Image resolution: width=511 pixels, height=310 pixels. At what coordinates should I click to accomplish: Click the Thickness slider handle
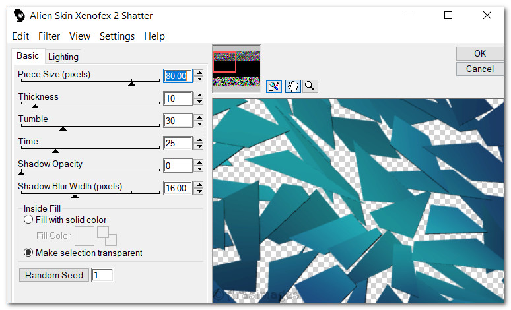(x=35, y=106)
